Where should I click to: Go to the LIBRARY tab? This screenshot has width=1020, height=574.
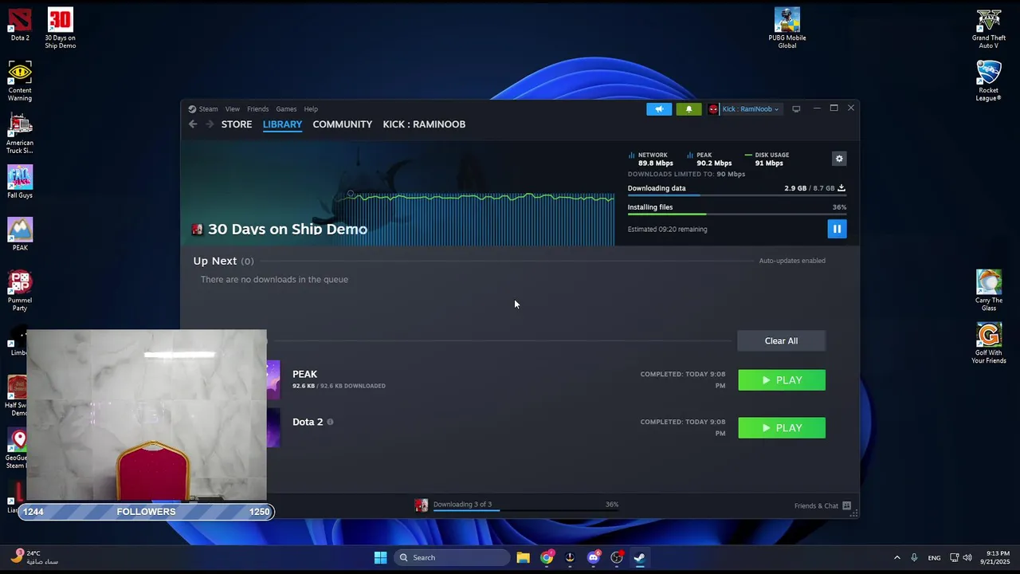[282, 124]
